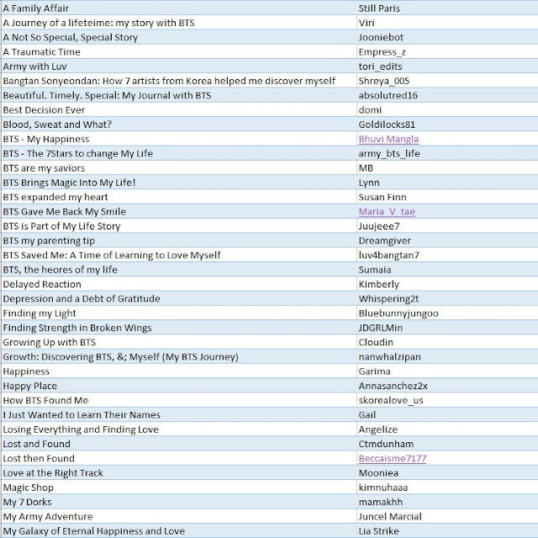The height and width of the screenshot is (538, 538).
Task: Select the 'Sumaia' author cell
Action: (x=447, y=270)
